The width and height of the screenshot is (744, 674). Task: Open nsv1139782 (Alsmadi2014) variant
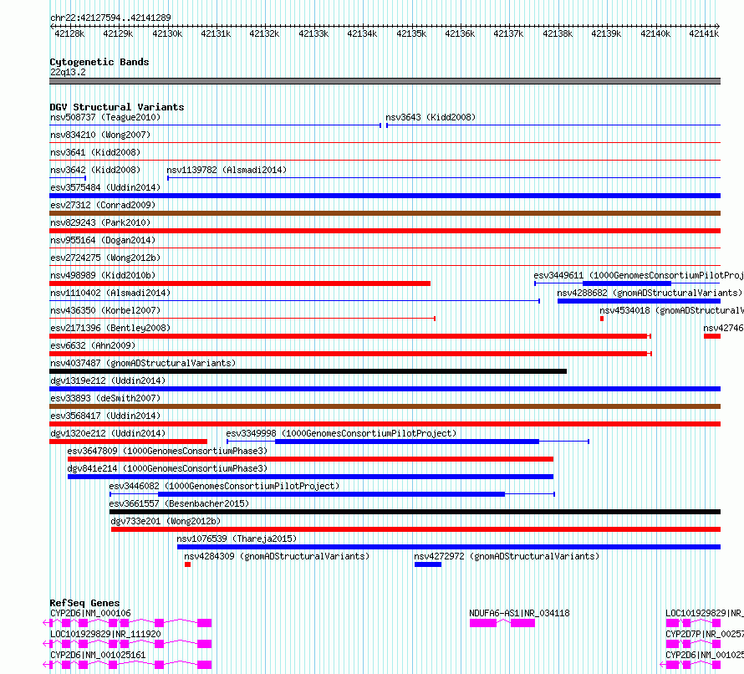click(227, 170)
